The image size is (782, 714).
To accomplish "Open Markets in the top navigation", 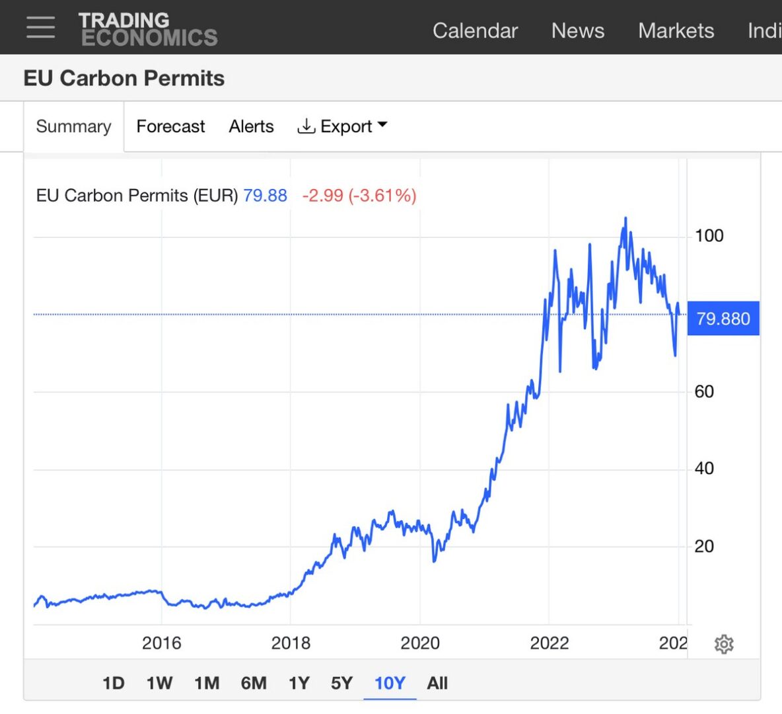I will pyautogui.click(x=676, y=30).
